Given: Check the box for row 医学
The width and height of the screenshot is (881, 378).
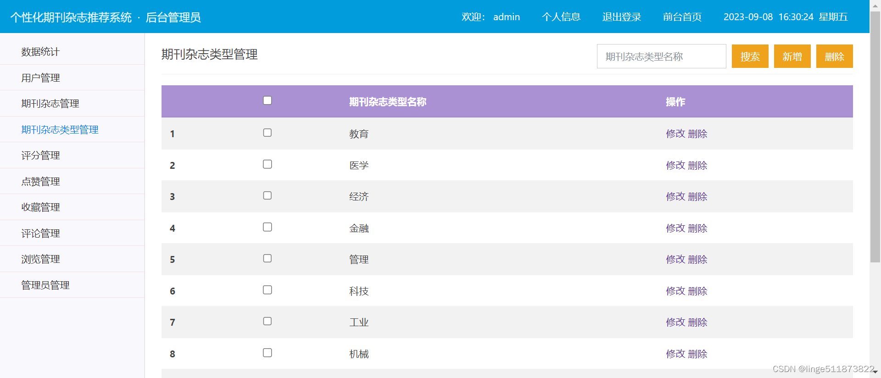Looking at the screenshot, I should pyautogui.click(x=268, y=164).
